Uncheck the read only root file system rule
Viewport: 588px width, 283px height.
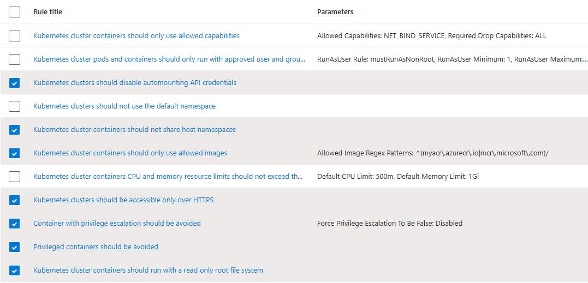pos(14,270)
